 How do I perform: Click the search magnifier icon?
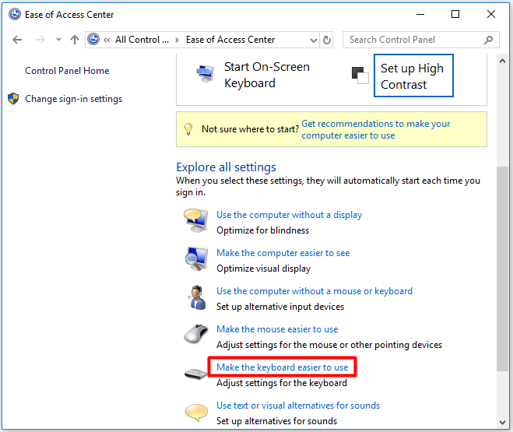pyautogui.click(x=488, y=40)
